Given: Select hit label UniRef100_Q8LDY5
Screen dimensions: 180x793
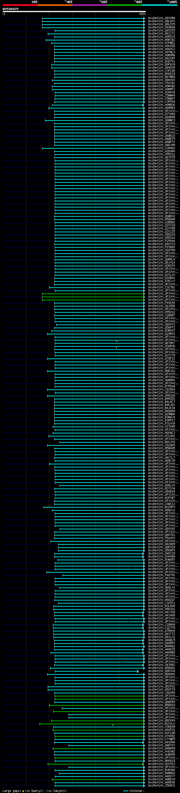Looking at the screenshot, I should click(161, 24).
